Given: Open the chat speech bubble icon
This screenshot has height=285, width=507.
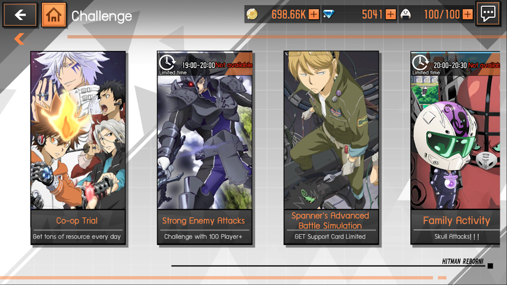Looking at the screenshot, I should pos(488,13).
